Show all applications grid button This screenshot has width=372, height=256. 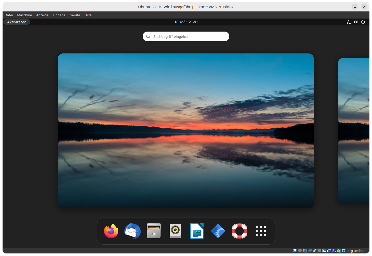pos(261,231)
